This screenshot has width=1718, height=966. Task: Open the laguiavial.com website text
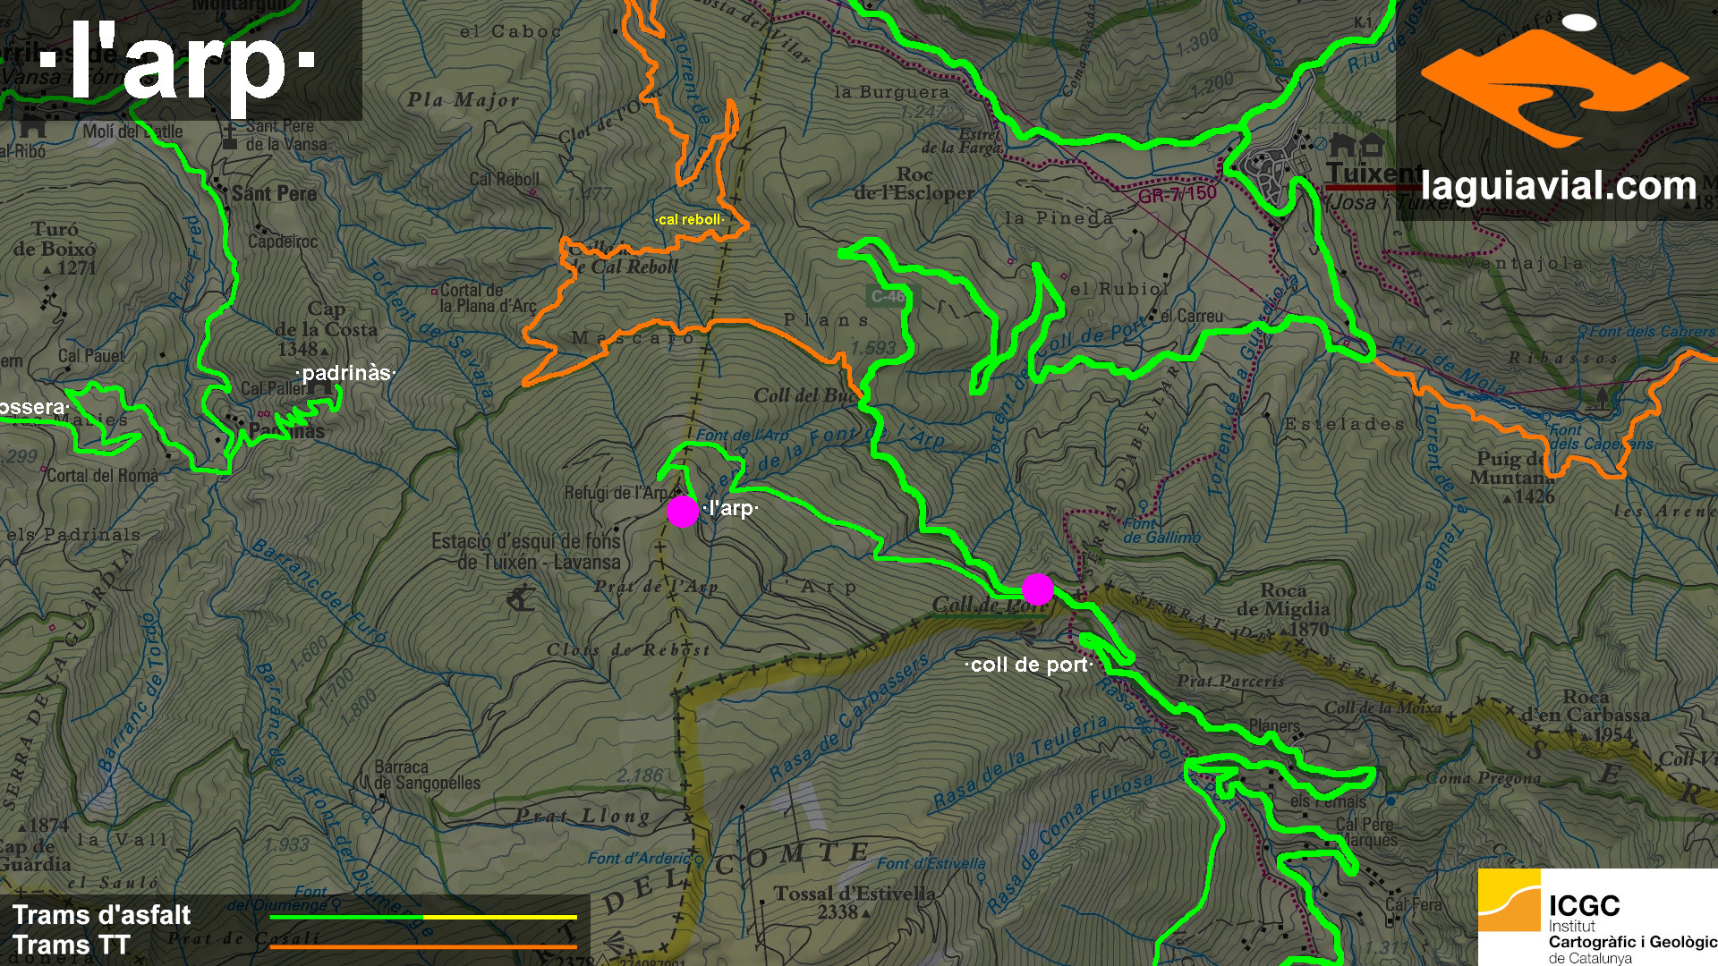(1558, 187)
